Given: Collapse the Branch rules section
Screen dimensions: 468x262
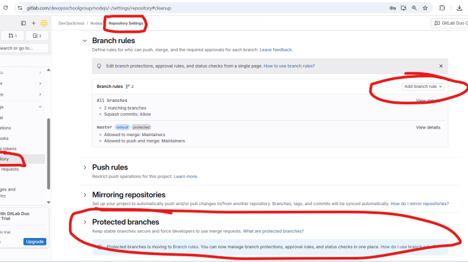Looking at the screenshot, I should [85, 41].
